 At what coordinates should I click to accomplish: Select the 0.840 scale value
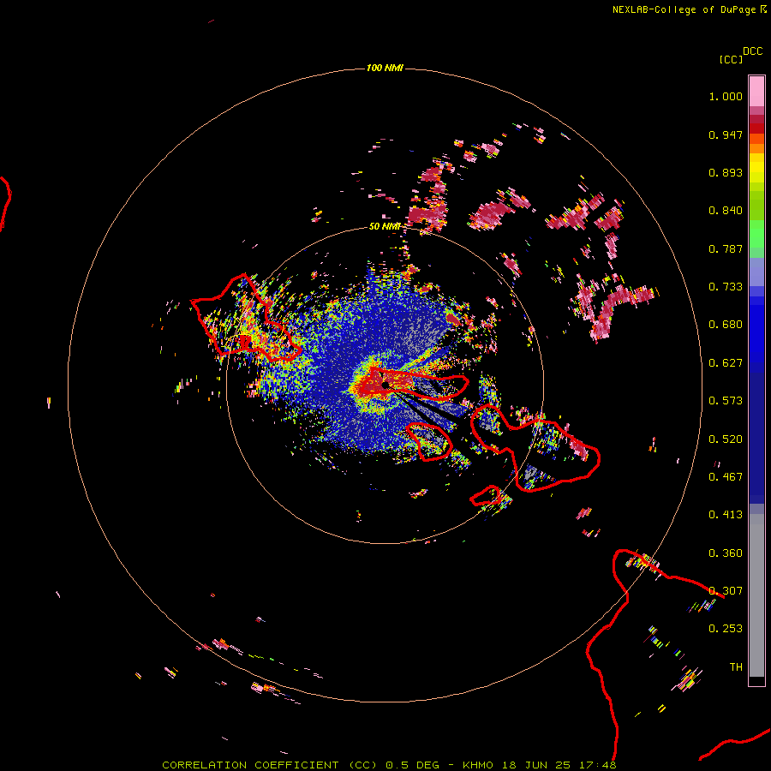coord(726,211)
